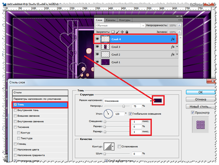This screenshot has height=165, width=219.
Task: Click the Contour curve preview thumbnail
Action: (108, 147)
